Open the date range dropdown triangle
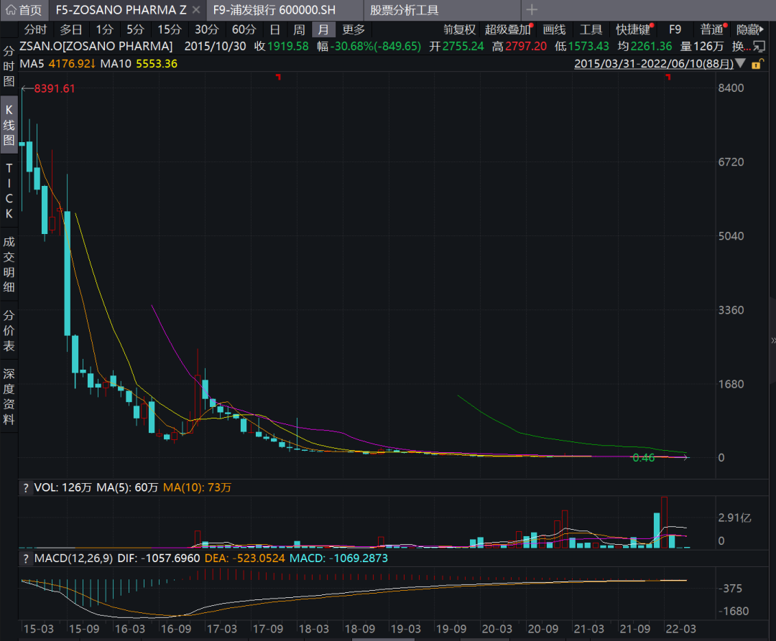This screenshot has width=776, height=641. (740, 63)
